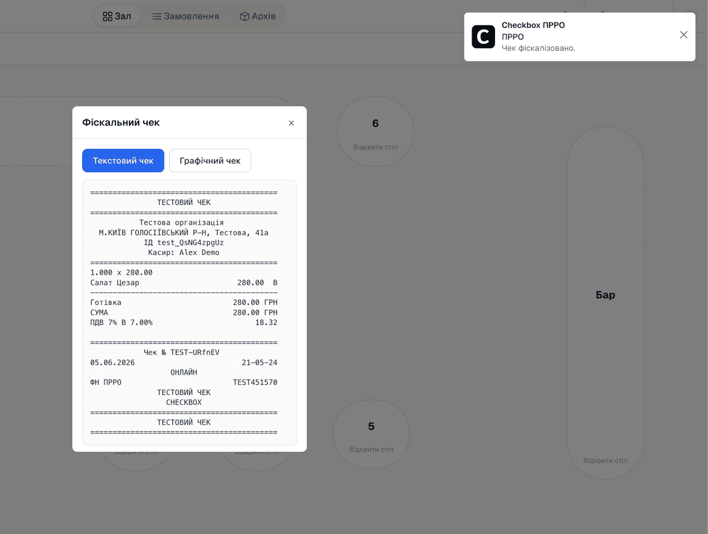Click the receipt date 05.06.2026
The image size is (708, 534).
pos(112,362)
